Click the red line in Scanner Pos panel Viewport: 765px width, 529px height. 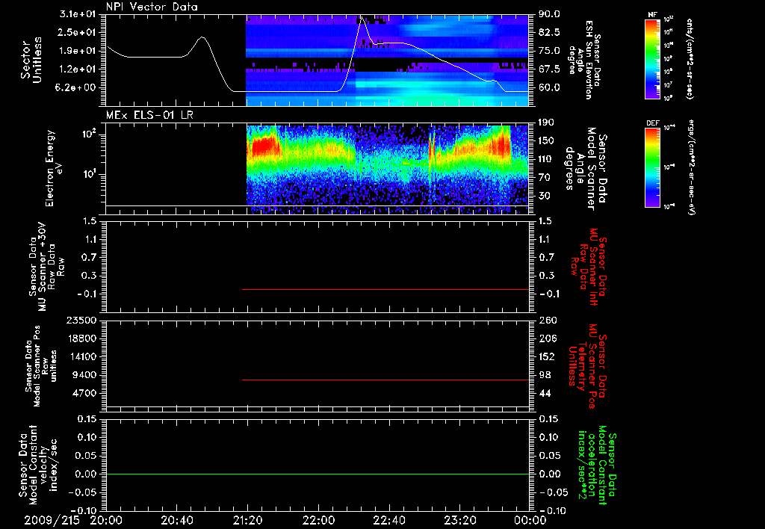385,380
